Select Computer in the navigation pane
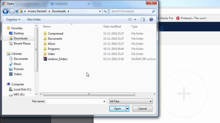220x123 pixels. pyautogui.click(x=18, y=84)
